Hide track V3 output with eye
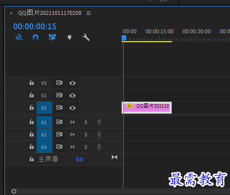The height and width of the screenshot is (195, 230). [x=72, y=83]
